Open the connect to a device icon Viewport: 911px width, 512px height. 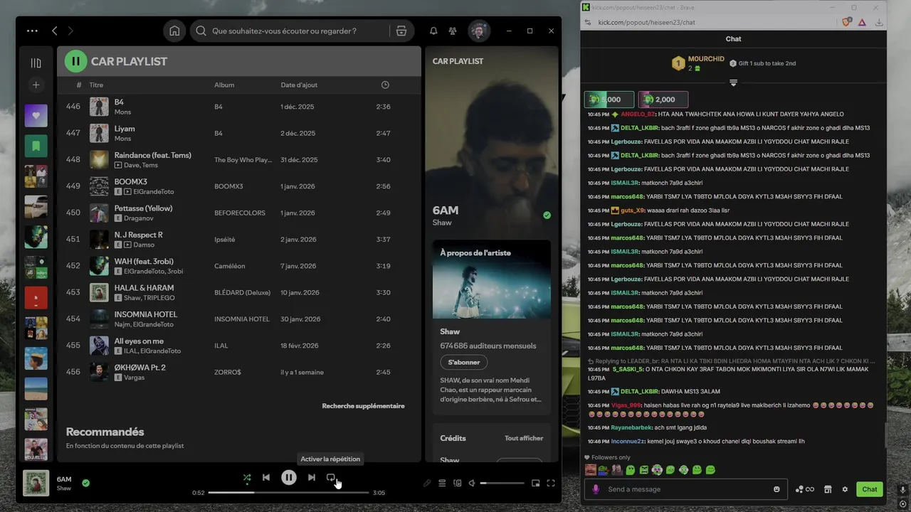458,484
